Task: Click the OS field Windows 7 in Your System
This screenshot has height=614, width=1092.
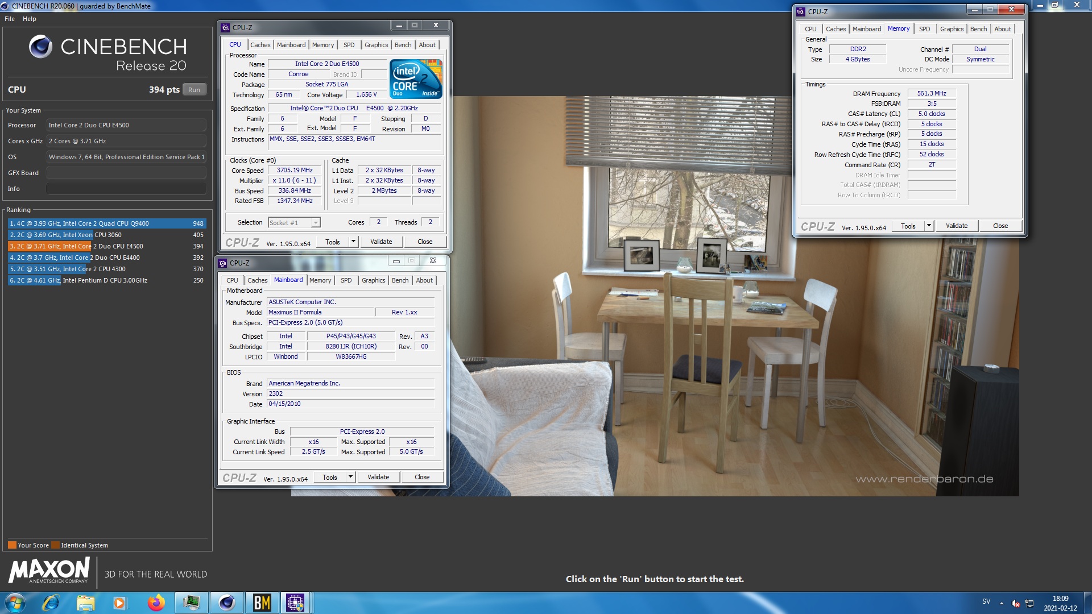Action: 126,157
